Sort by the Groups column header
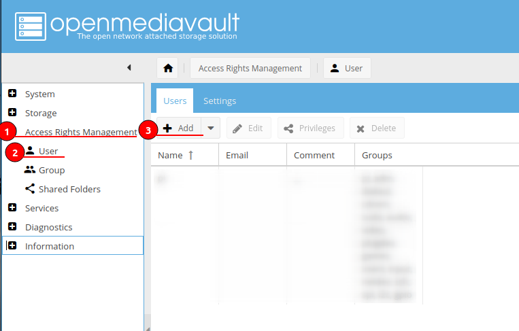The height and width of the screenshot is (331, 519). point(389,155)
